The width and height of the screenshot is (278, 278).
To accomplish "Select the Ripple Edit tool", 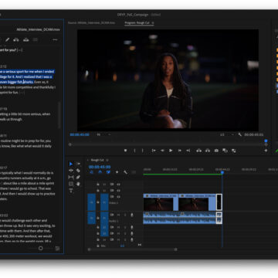I will [x=71, y=171].
